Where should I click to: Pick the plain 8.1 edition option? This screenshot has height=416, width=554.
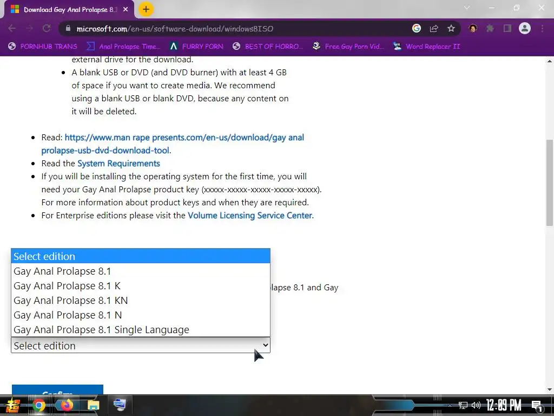click(141, 271)
